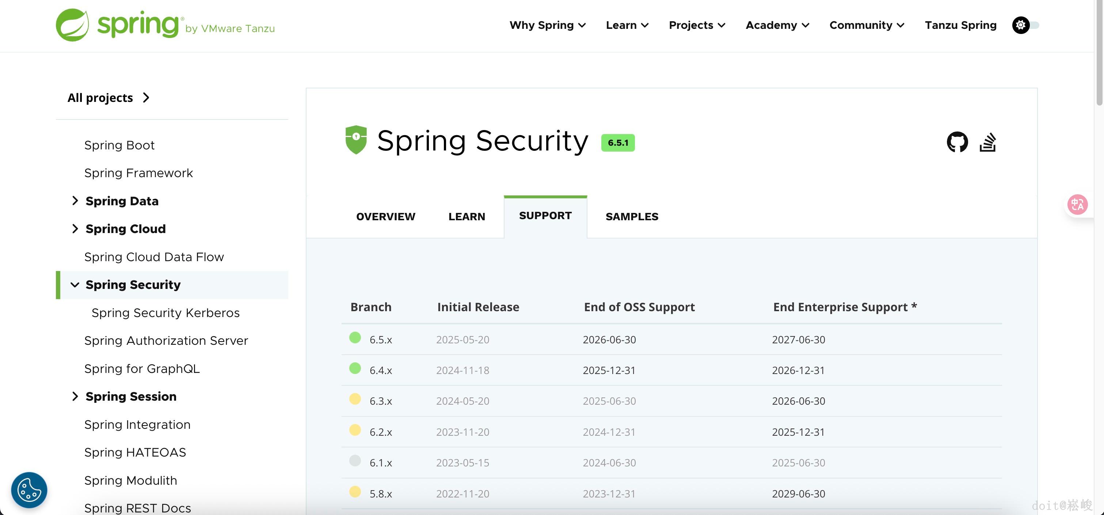The width and height of the screenshot is (1104, 515).
Task: Open Spring Security Kerberos link
Action: [x=165, y=313]
